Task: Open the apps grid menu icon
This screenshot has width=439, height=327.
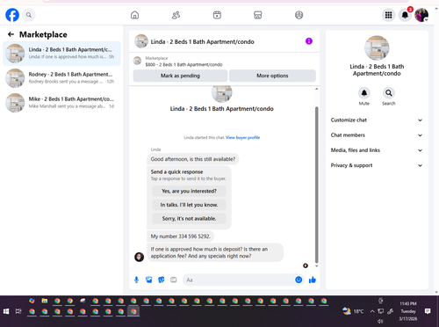Action: (388, 15)
